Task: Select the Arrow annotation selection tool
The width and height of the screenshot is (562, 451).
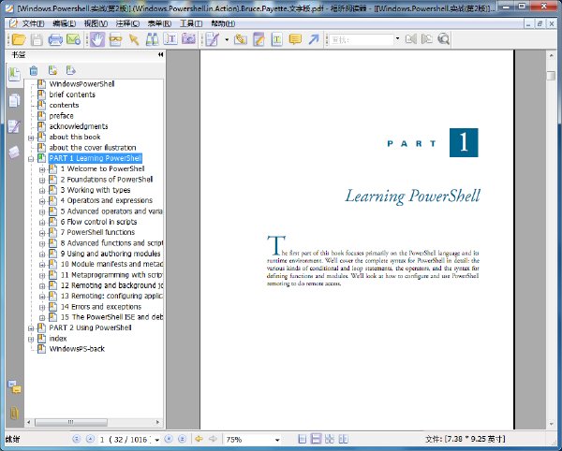Action: 134,39
